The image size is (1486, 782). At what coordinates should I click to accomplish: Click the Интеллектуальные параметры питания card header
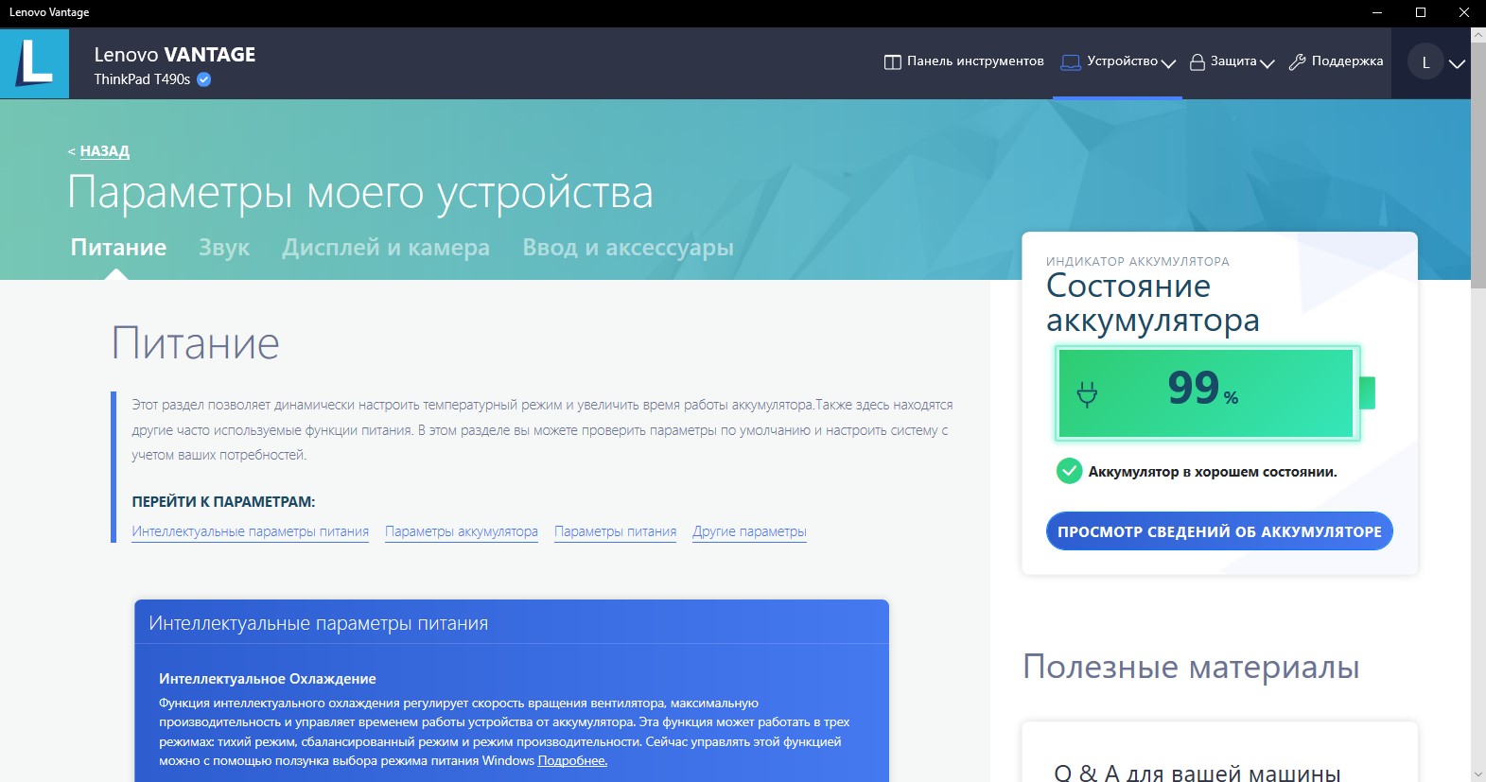tap(512, 623)
